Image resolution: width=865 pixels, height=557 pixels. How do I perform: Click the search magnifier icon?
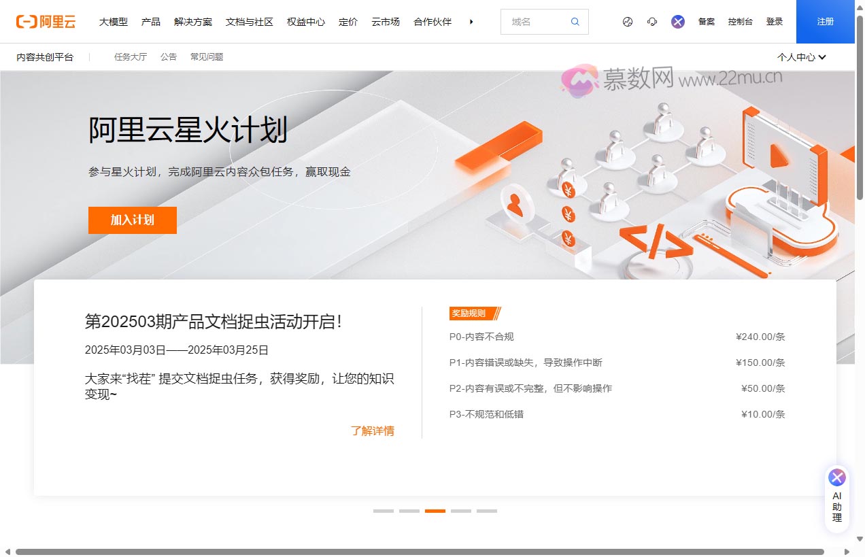point(575,22)
